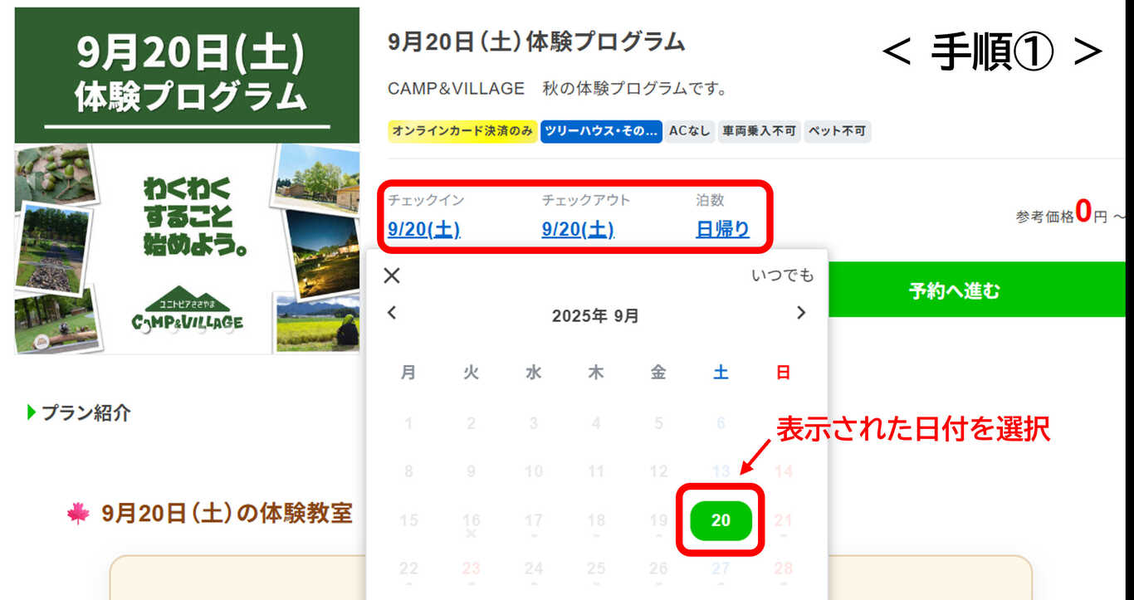Click disabled date 21 in calendar
Viewport: 1134px width, 600px height.
click(783, 521)
